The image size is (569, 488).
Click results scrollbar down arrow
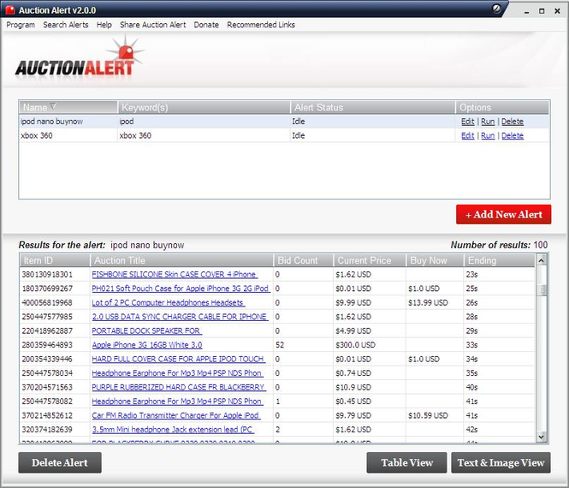(541, 437)
